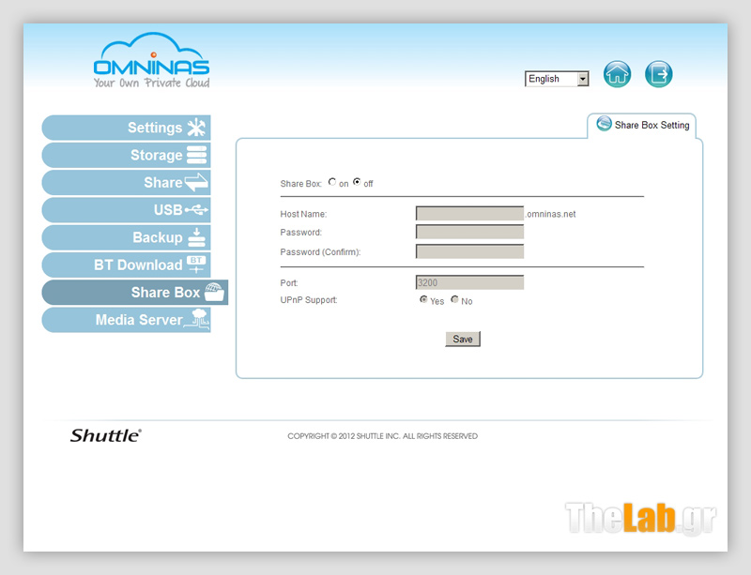Screen dimensions: 751x575
Task: Click the Media Server cloud icon
Action: (x=196, y=320)
